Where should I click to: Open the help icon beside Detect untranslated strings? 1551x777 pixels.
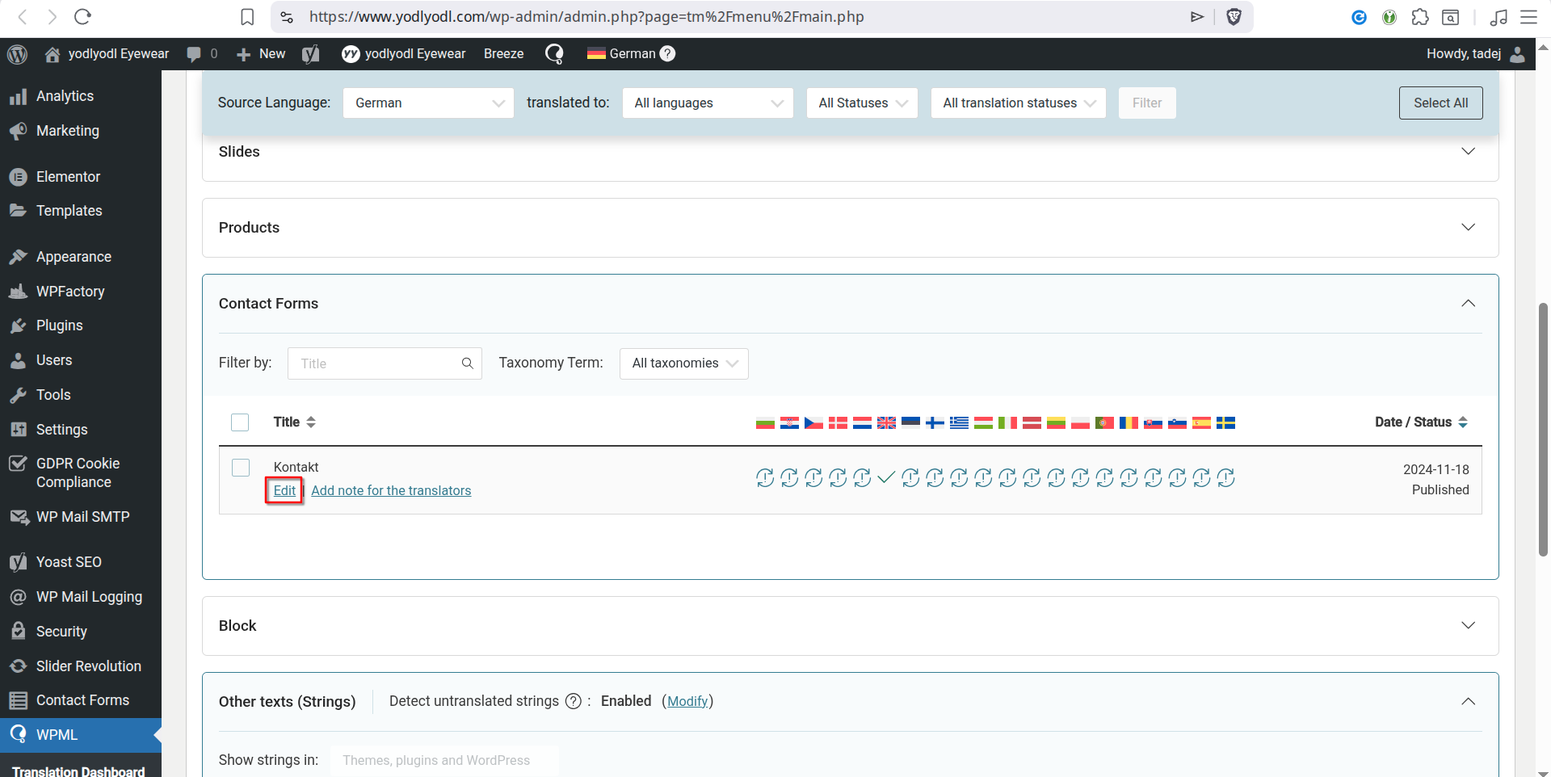[x=574, y=701]
